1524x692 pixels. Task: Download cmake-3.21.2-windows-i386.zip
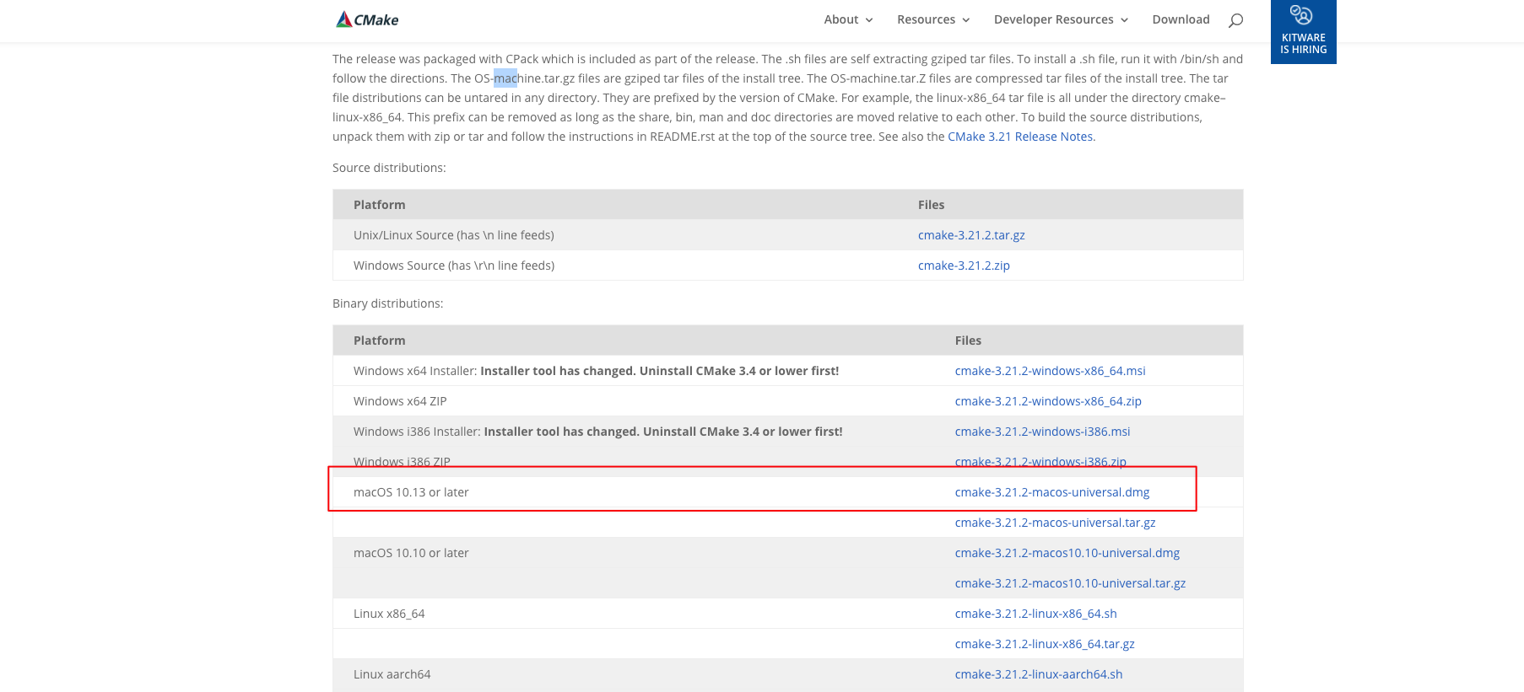(1040, 461)
